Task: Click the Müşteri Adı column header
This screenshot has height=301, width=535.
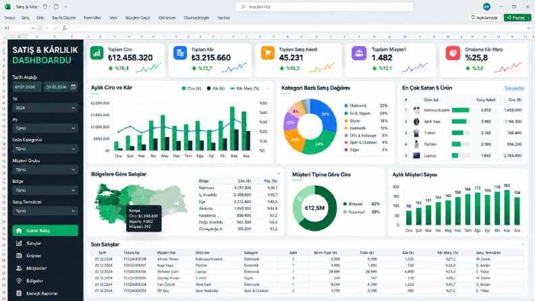Action: [166, 252]
